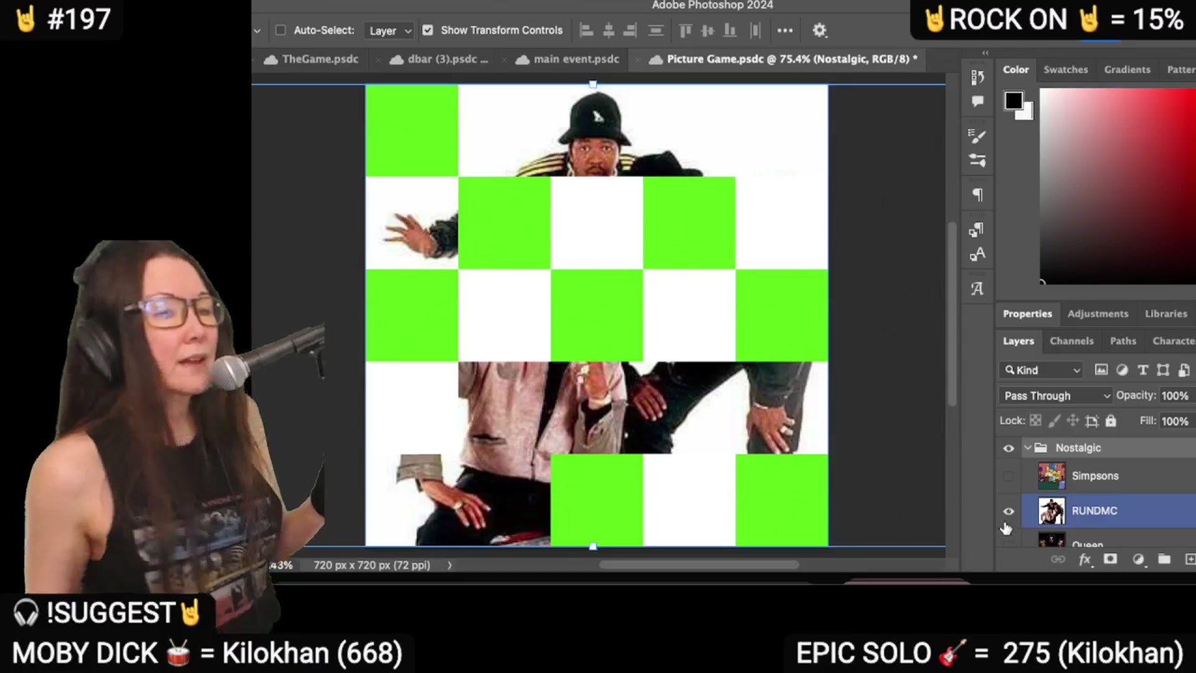
Task: Toggle shape layer filter
Action: 1163,370
